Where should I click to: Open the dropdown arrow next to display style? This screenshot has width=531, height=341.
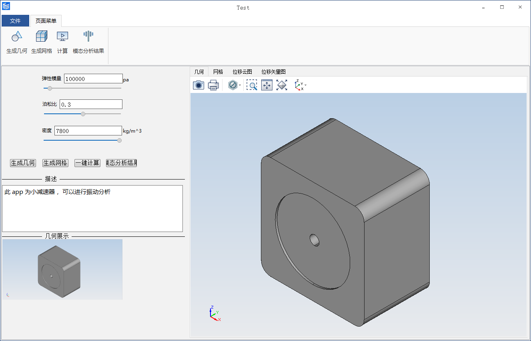240,85
